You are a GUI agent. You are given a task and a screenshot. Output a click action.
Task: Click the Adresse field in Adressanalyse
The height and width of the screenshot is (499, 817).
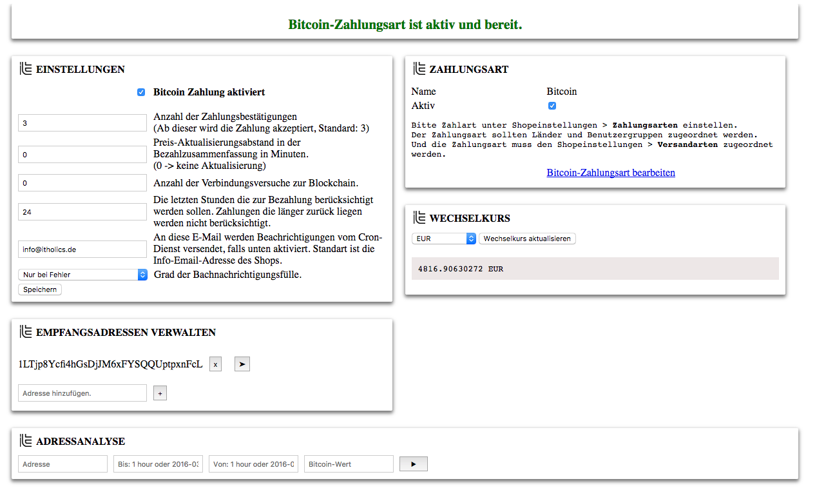(62, 464)
